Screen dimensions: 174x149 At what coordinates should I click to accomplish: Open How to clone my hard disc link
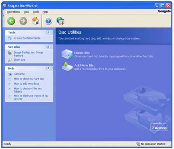click(29, 79)
